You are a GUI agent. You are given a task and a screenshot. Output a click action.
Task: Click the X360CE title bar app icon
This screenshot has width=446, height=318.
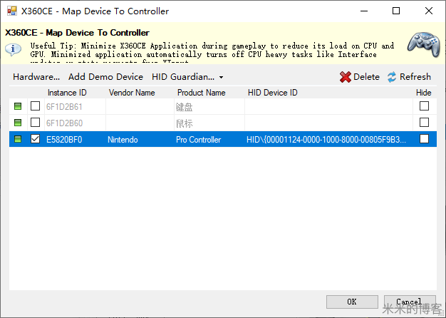click(11, 11)
